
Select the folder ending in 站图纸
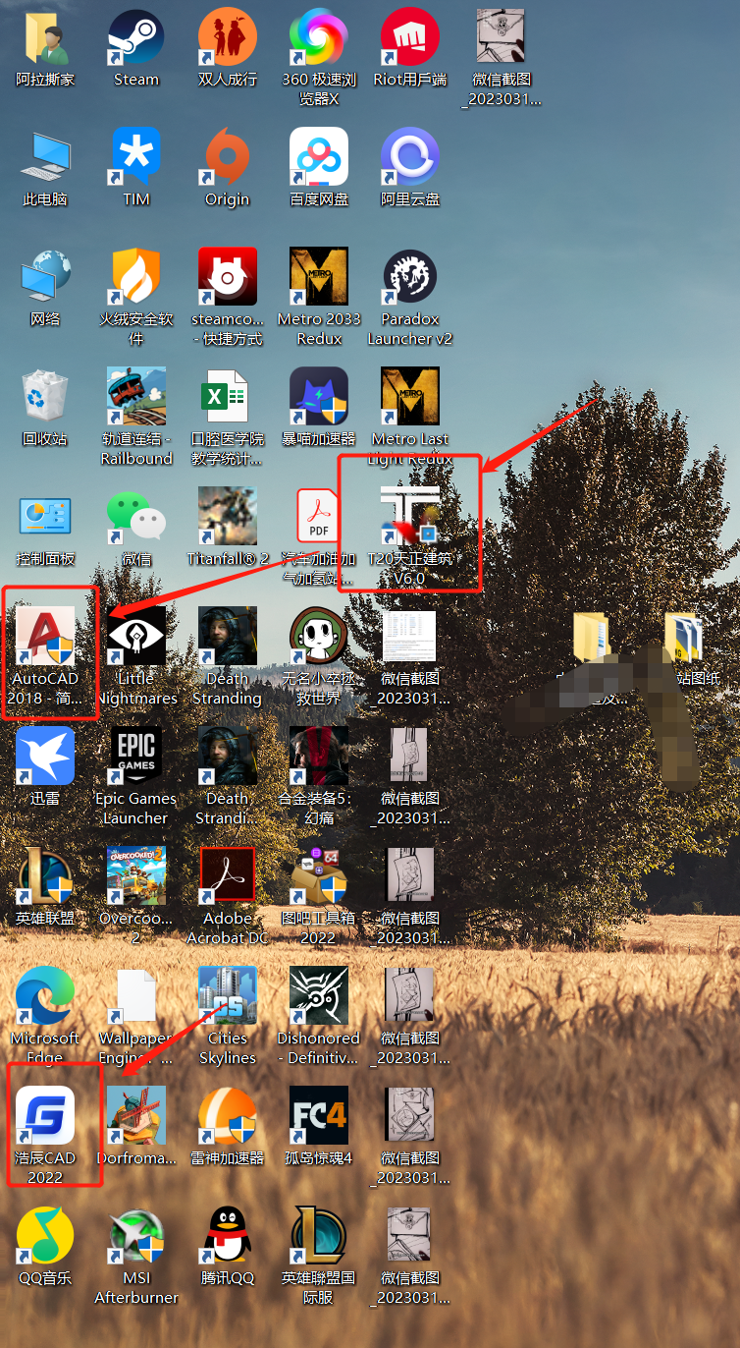[x=684, y=637]
